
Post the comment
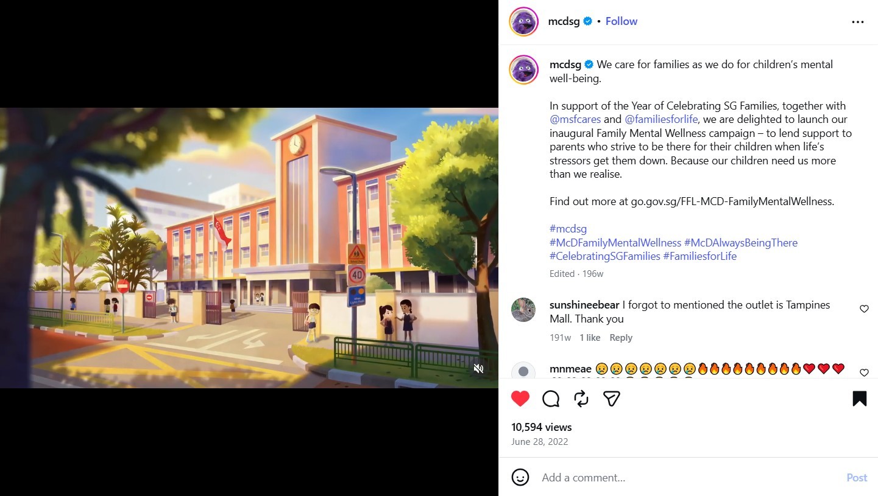click(x=857, y=478)
